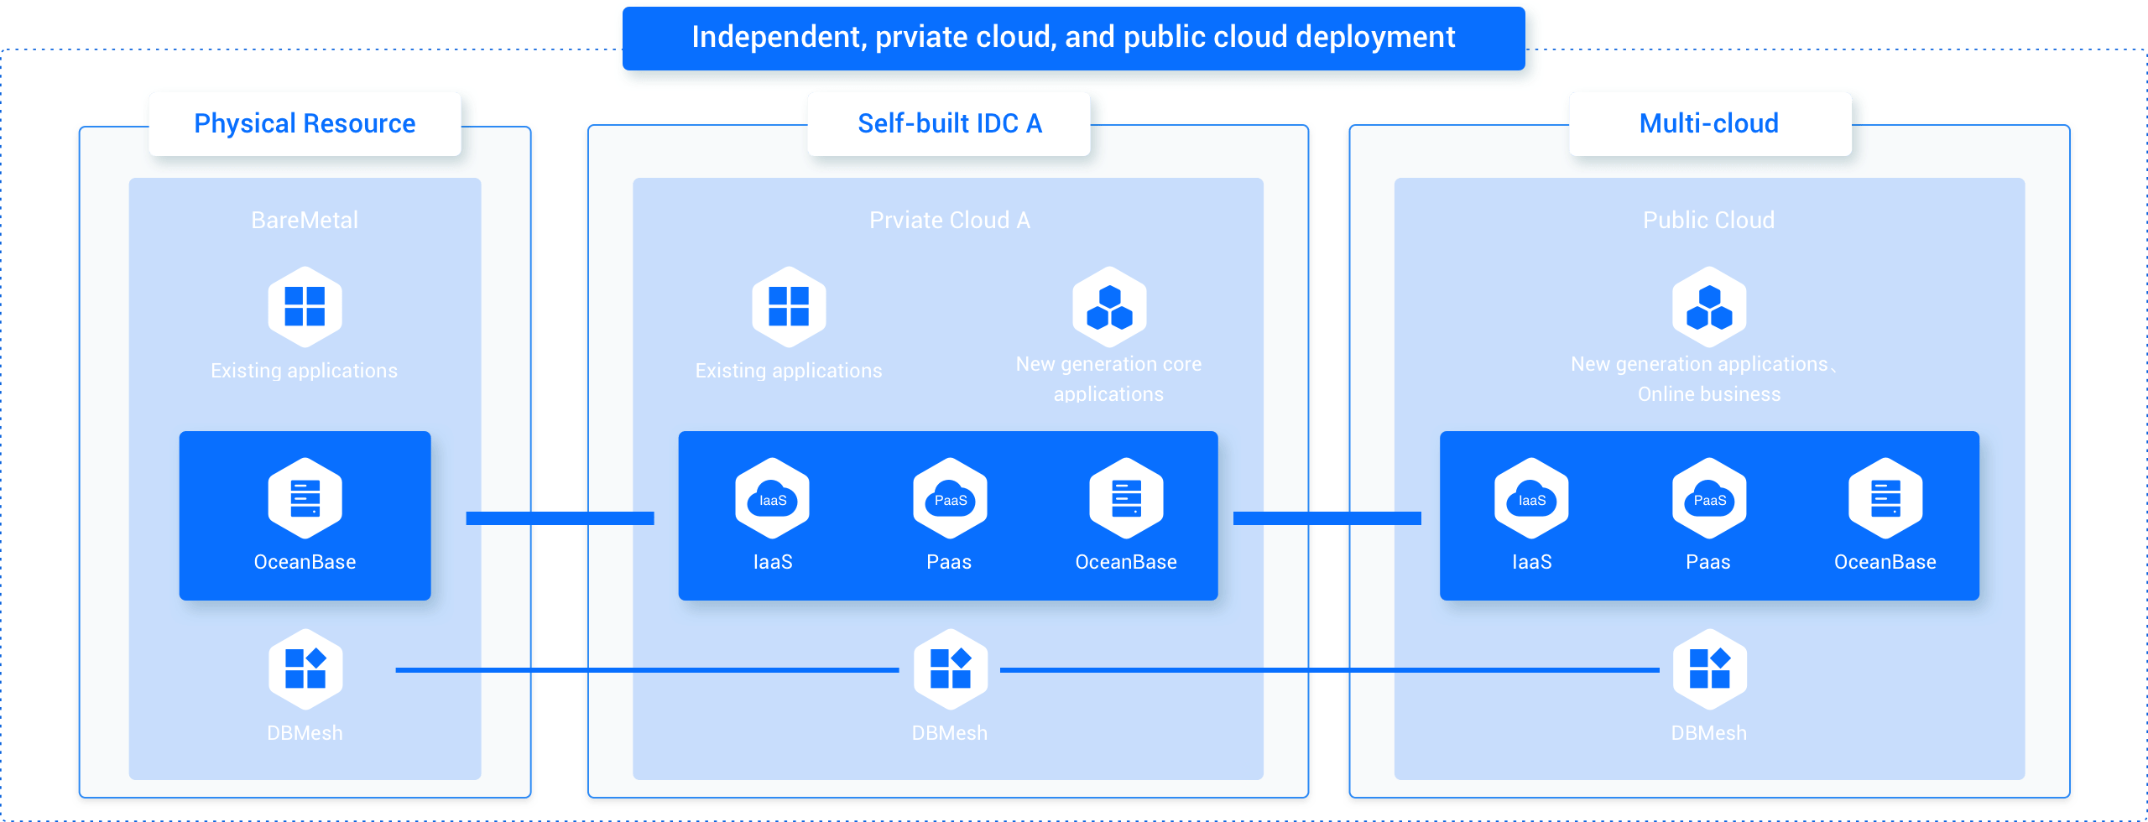Click the Existing applications label under BareMetal
The width and height of the screenshot is (2148, 822).
304,371
